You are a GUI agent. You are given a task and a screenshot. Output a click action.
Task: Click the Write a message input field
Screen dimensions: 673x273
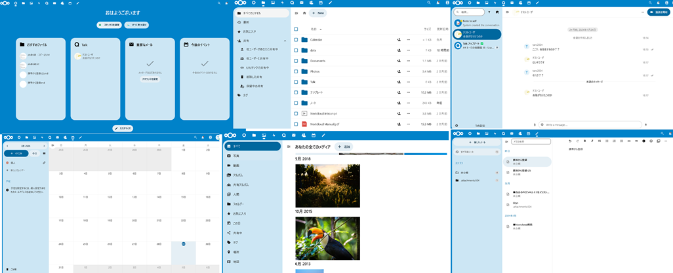tap(589, 124)
